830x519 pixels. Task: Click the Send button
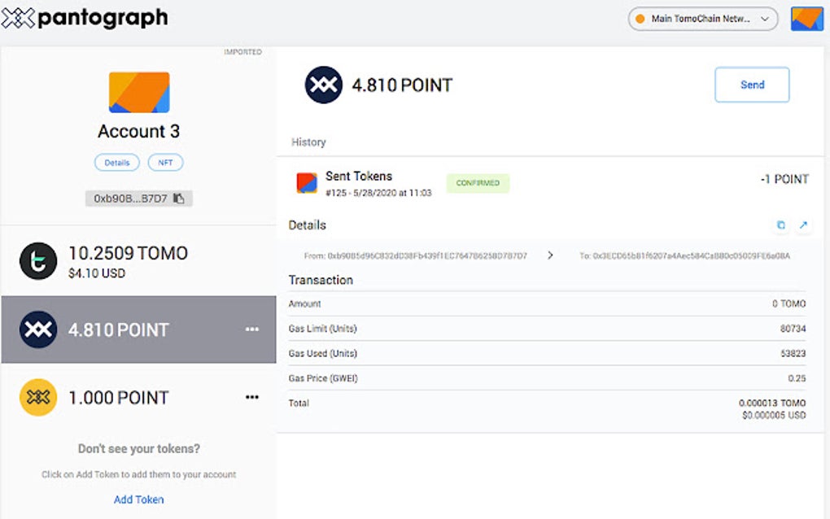(751, 85)
